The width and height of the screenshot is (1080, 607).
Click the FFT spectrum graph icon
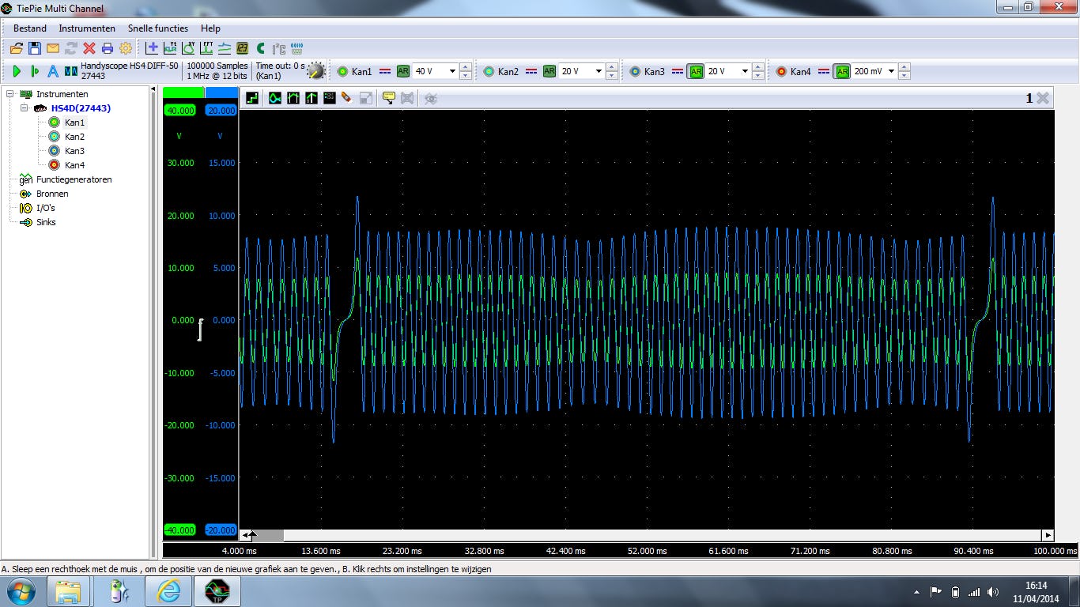click(206, 48)
